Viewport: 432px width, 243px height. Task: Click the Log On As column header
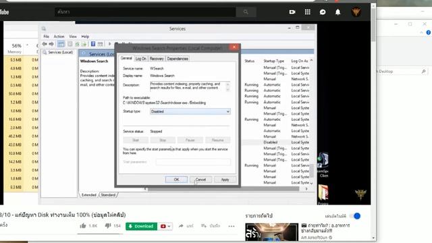pyautogui.click(x=300, y=61)
